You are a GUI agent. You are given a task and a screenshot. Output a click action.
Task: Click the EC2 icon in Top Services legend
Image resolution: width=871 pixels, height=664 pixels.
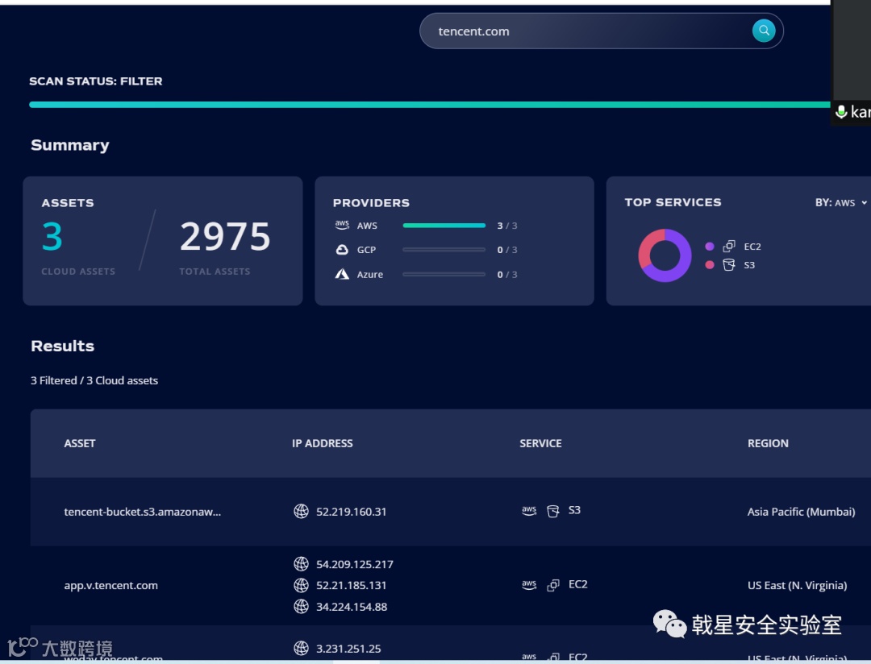(x=729, y=246)
